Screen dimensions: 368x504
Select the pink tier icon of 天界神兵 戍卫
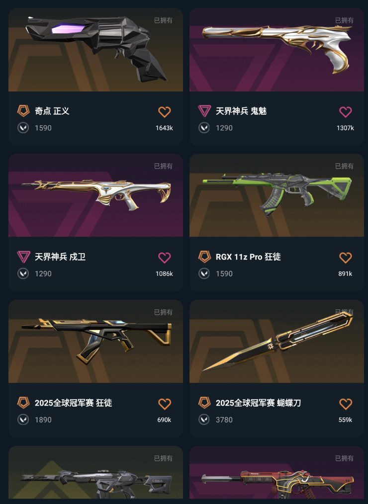[x=23, y=257]
